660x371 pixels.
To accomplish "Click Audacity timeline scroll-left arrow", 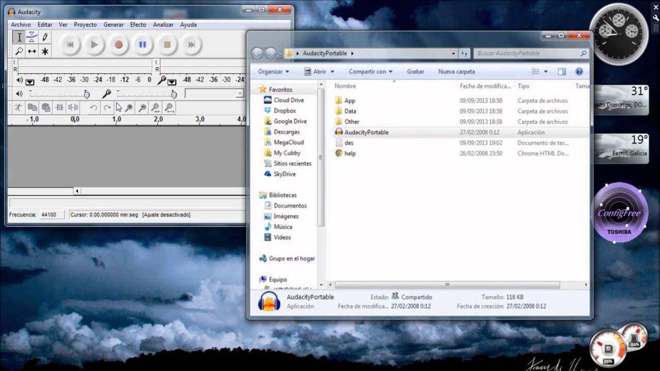I will tap(77, 191).
